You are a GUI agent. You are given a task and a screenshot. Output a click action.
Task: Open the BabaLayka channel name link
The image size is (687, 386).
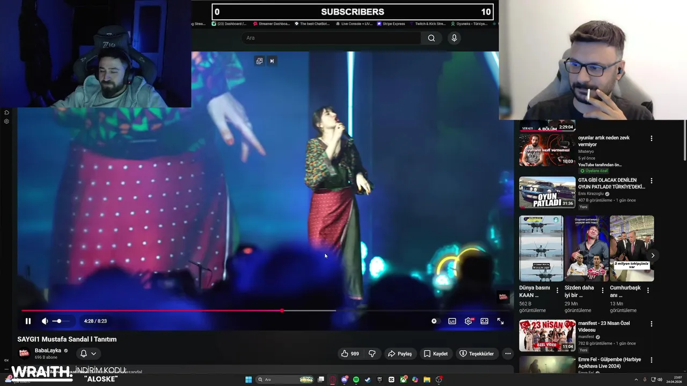(x=48, y=351)
